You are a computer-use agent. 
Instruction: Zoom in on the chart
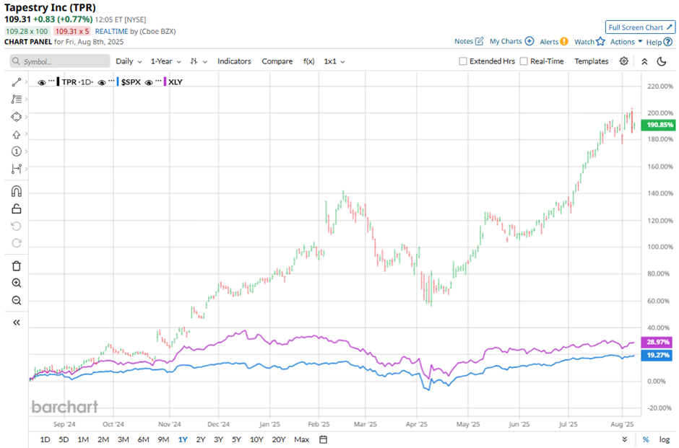[x=17, y=284]
